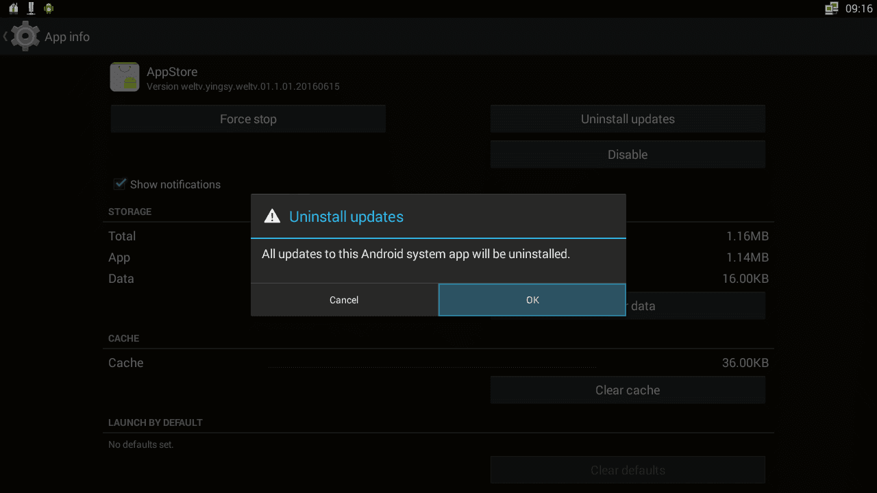The height and width of the screenshot is (493, 877).
Task: Click the Uninstall updates button behind dialog
Action: click(628, 119)
